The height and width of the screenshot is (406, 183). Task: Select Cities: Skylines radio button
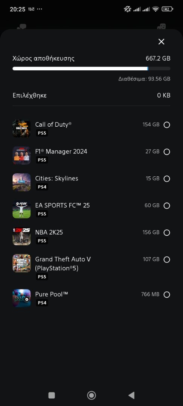(x=167, y=179)
